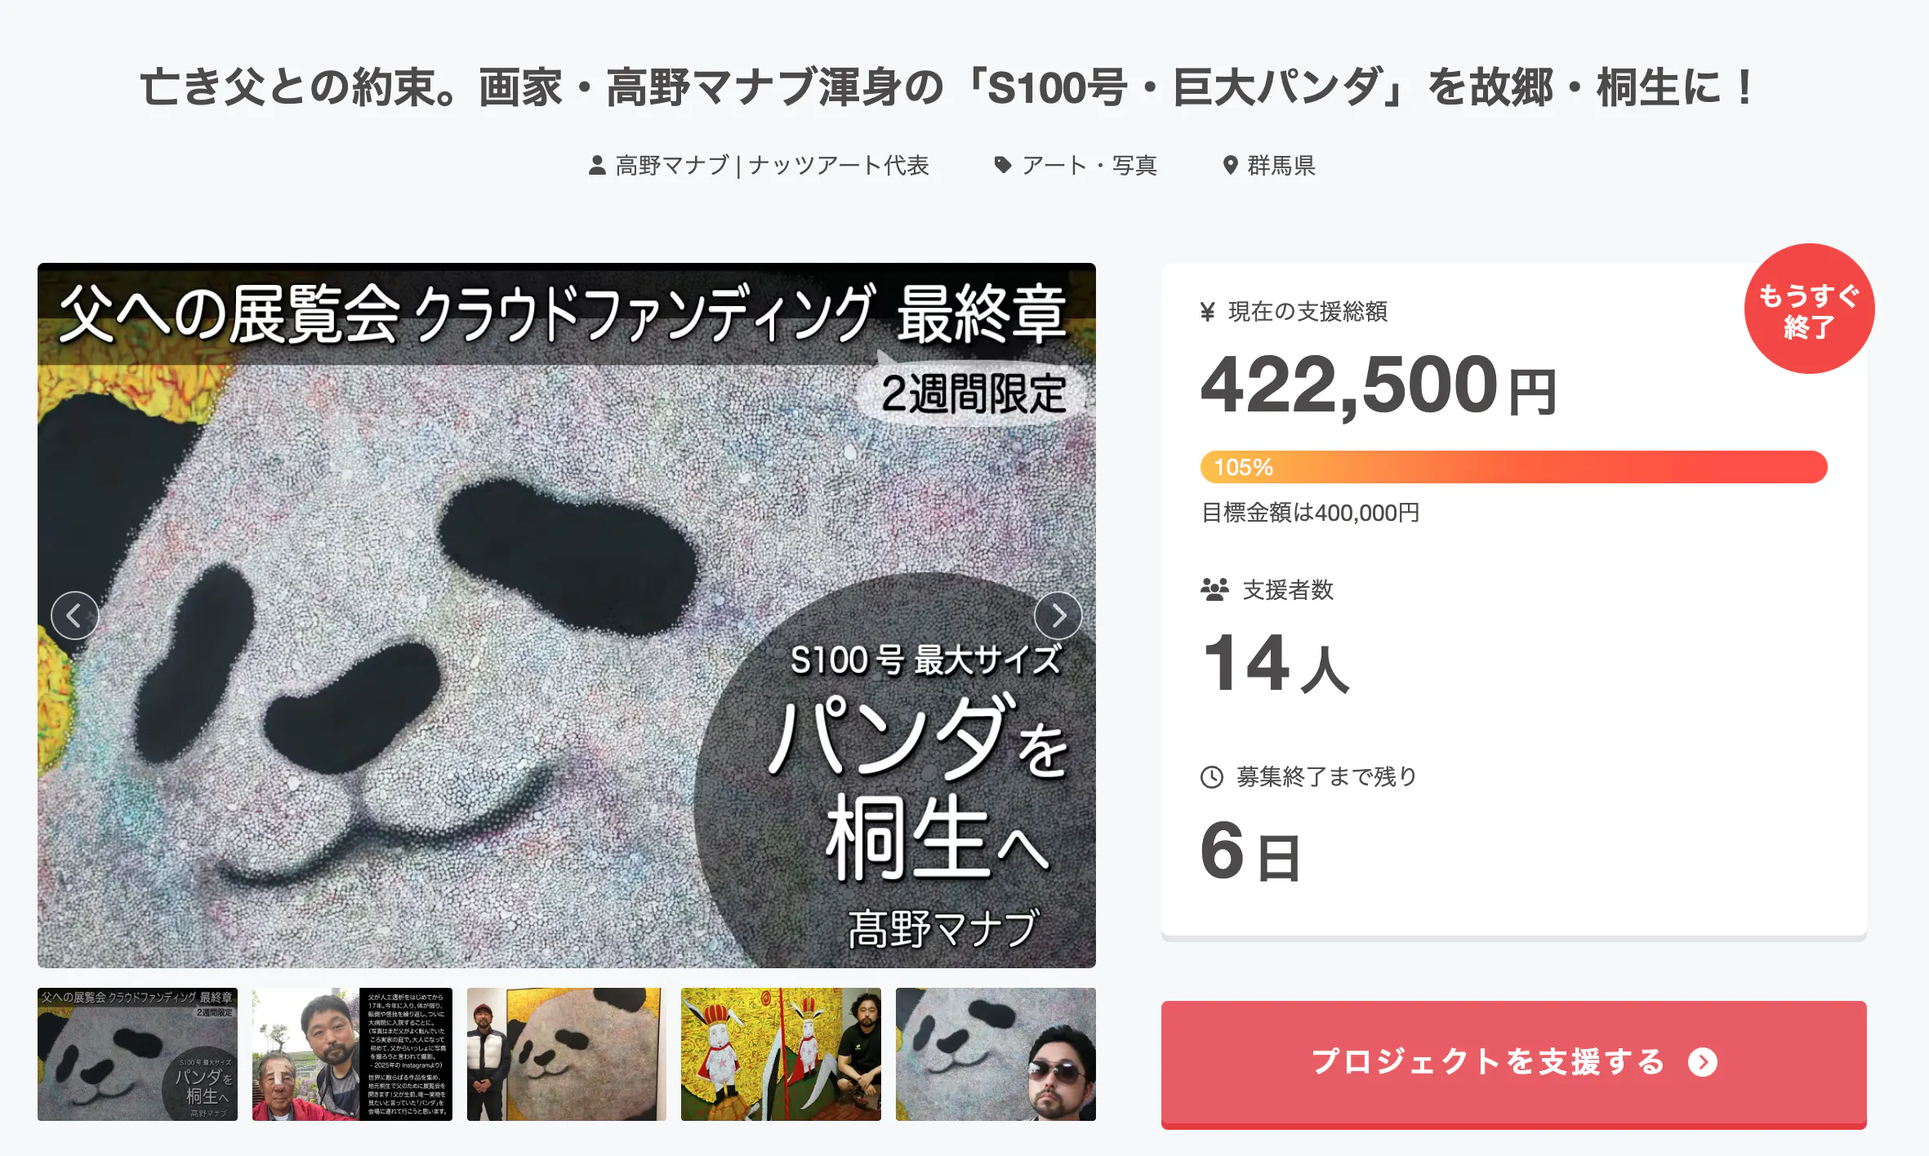Image resolution: width=1929 pixels, height=1156 pixels.
Task: Open the アート・写真 category link
Action: pyautogui.click(x=1089, y=166)
